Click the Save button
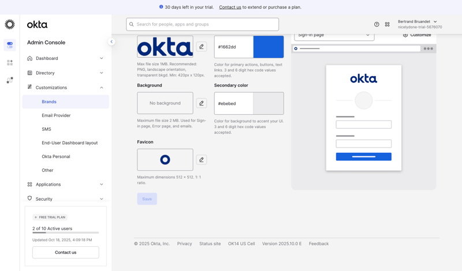This screenshot has width=462, height=271. [147, 199]
